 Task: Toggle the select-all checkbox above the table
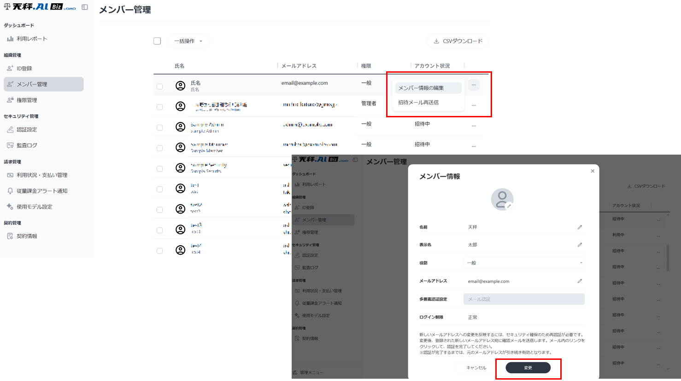pyautogui.click(x=157, y=41)
